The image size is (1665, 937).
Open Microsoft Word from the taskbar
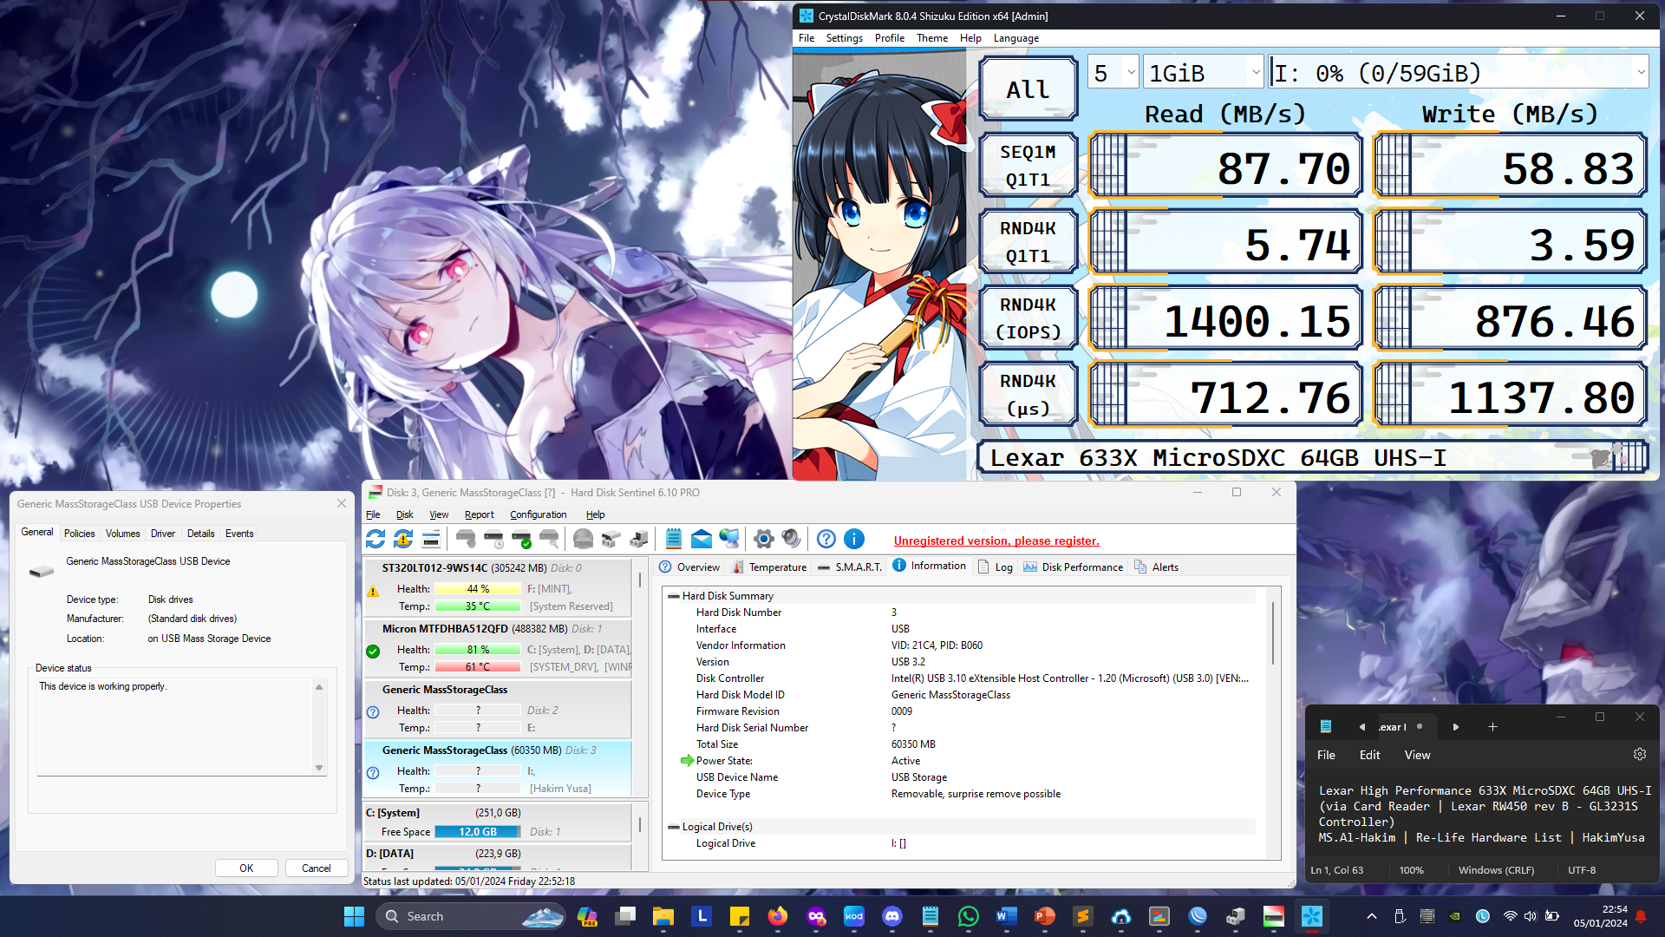pyautogui.click(x=1007, y=916)
